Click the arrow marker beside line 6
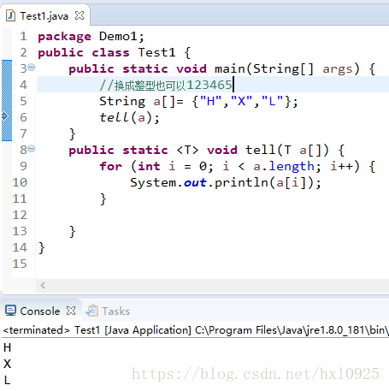 (5, 116)
